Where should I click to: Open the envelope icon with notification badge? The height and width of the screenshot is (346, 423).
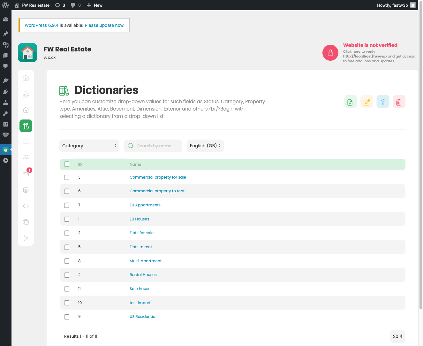[x=26, y=174]
